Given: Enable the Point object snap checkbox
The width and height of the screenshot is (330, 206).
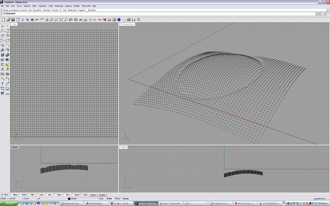Looking at the screenshot, I should click(20, 195).
